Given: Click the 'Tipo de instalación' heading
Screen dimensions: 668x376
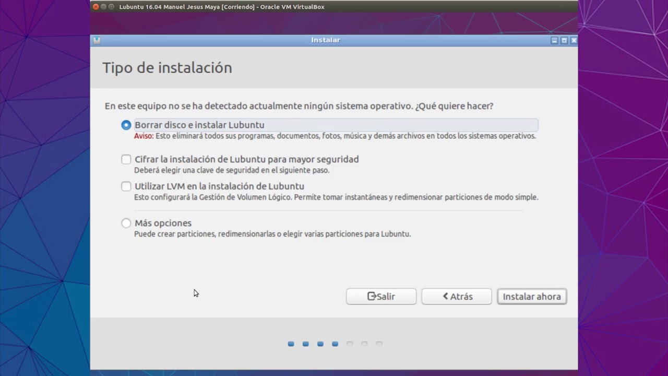Looking at the screenshot, I should (x=167, y=68).
